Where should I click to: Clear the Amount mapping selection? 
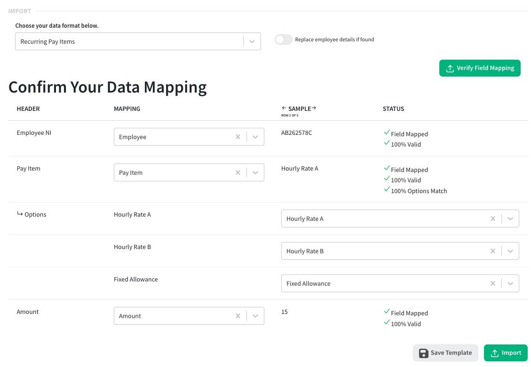point(238,316)
